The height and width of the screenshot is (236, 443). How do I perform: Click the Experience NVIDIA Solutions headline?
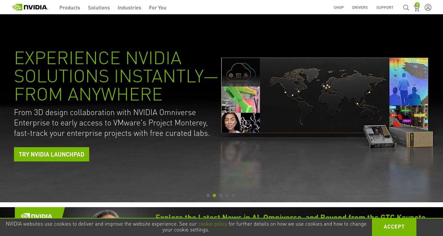116,76
